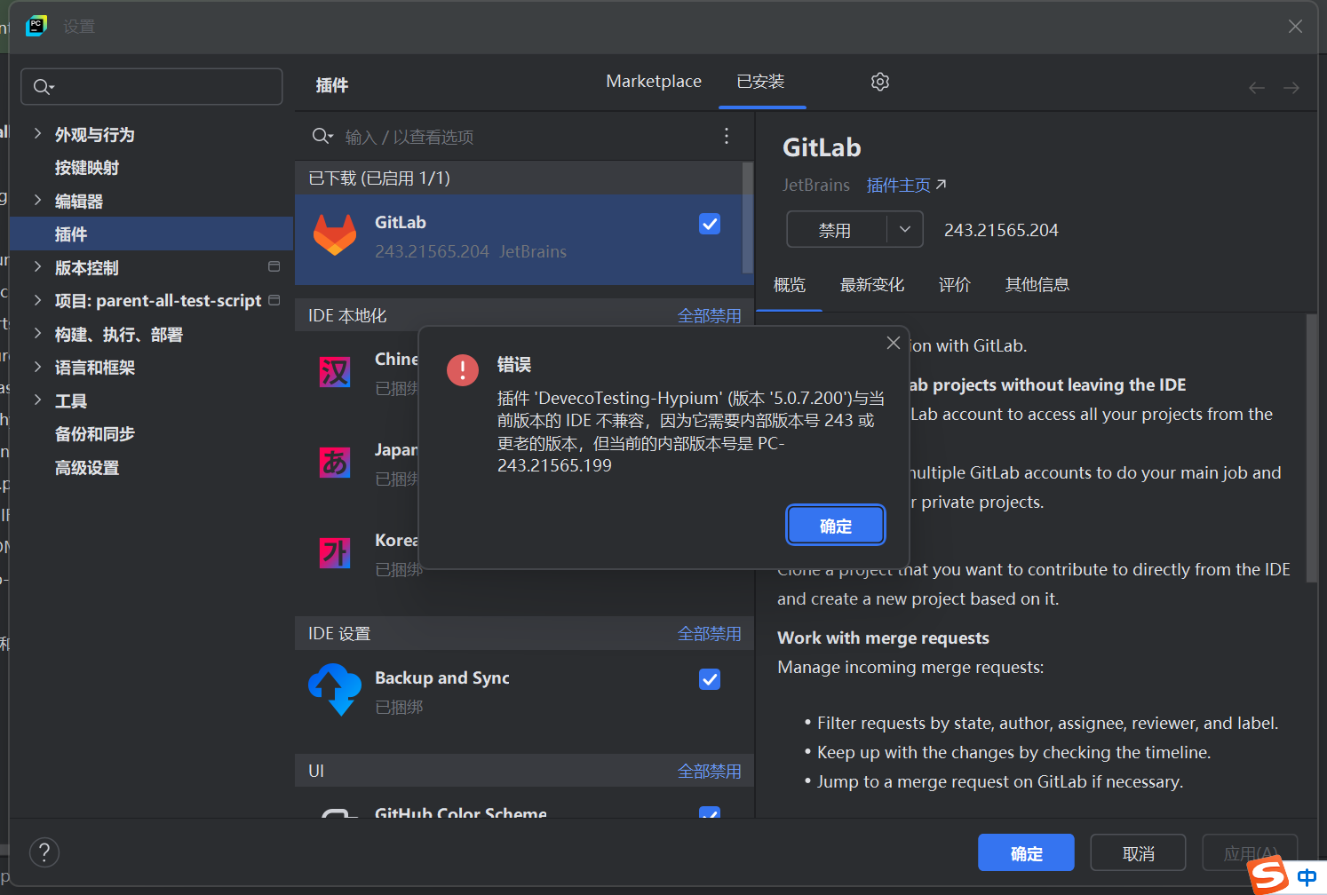Click the Japanese language pack icon
Image resolution: width=1327 pixels, height=895 pixels.
click(x=335, y=463)
